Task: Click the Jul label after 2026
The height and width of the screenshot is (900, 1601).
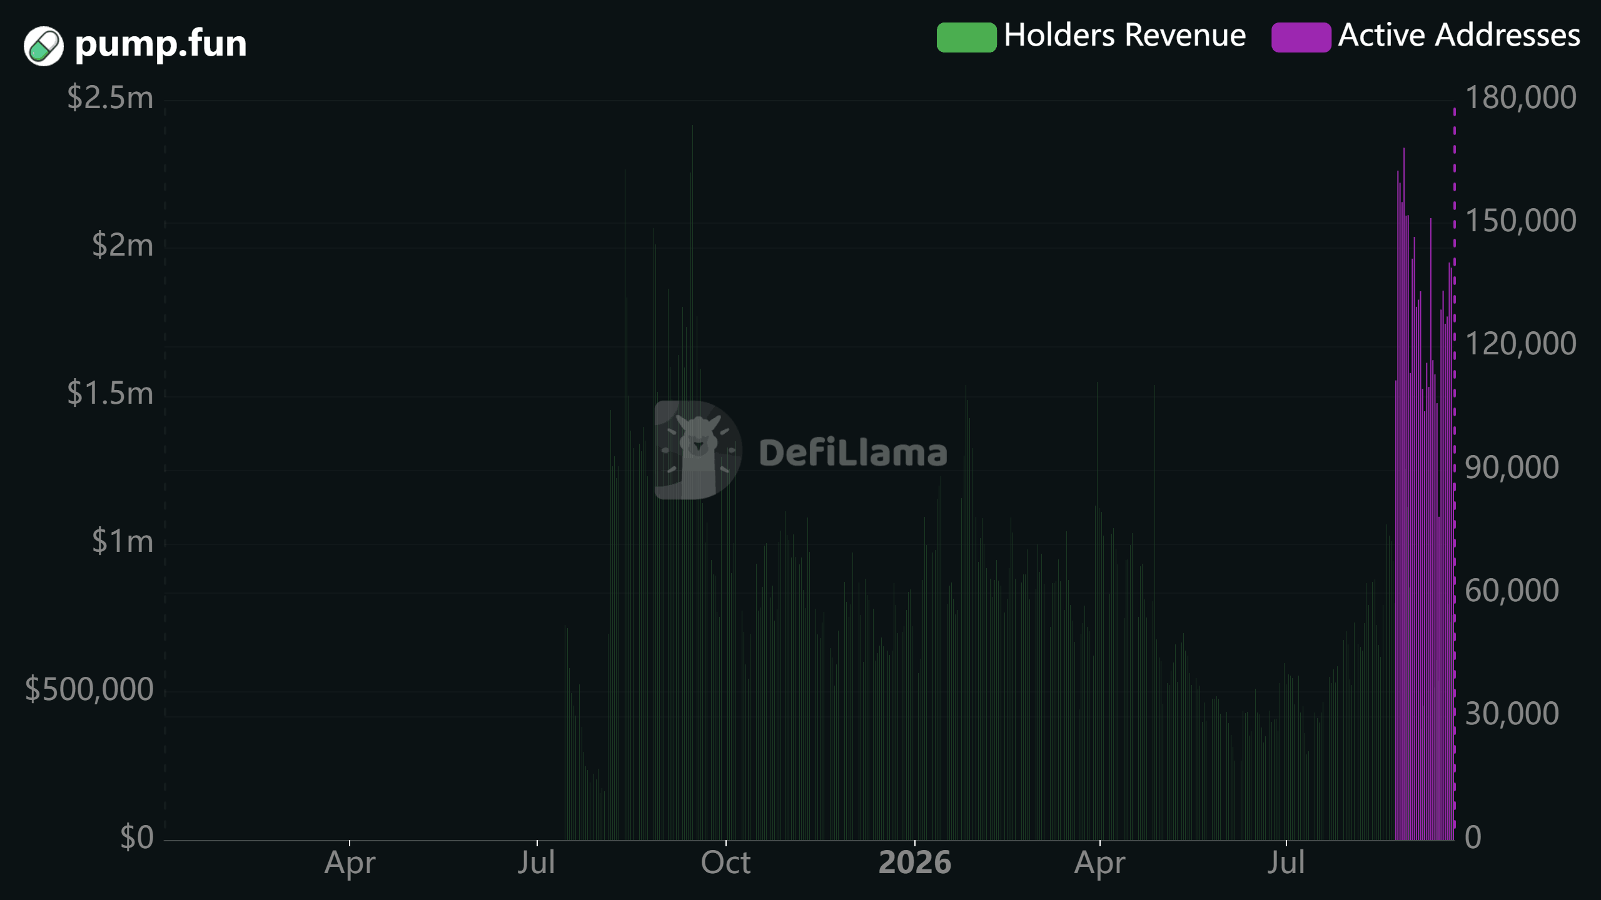Action: pyautogui.click(x=1286, y=863)
